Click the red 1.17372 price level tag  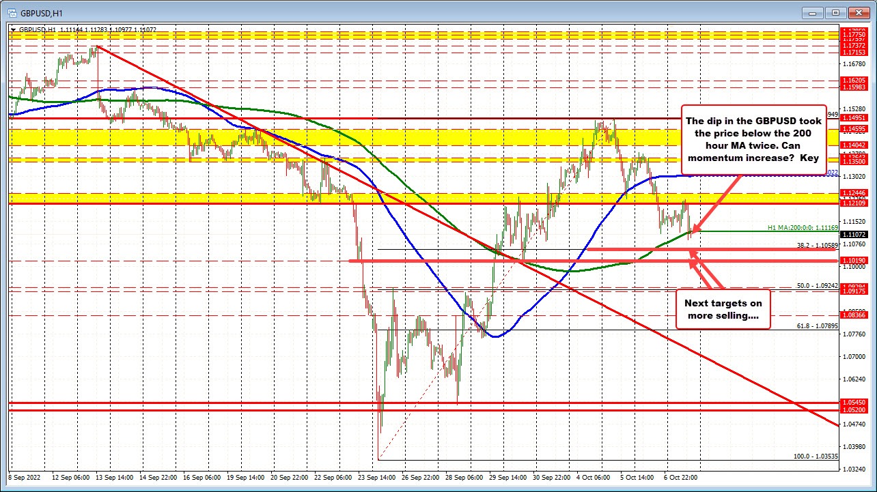coord(854,45)
